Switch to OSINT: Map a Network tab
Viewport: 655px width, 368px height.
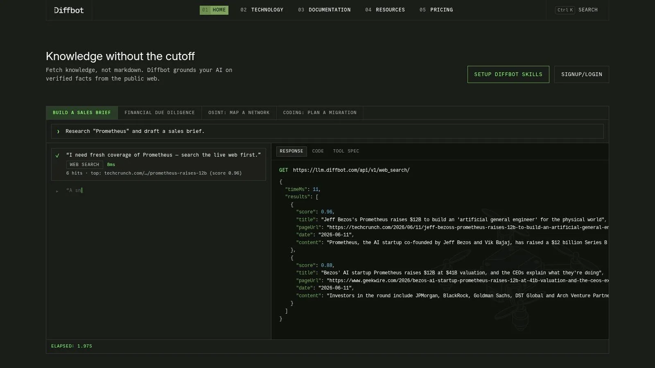coord(239,113)
